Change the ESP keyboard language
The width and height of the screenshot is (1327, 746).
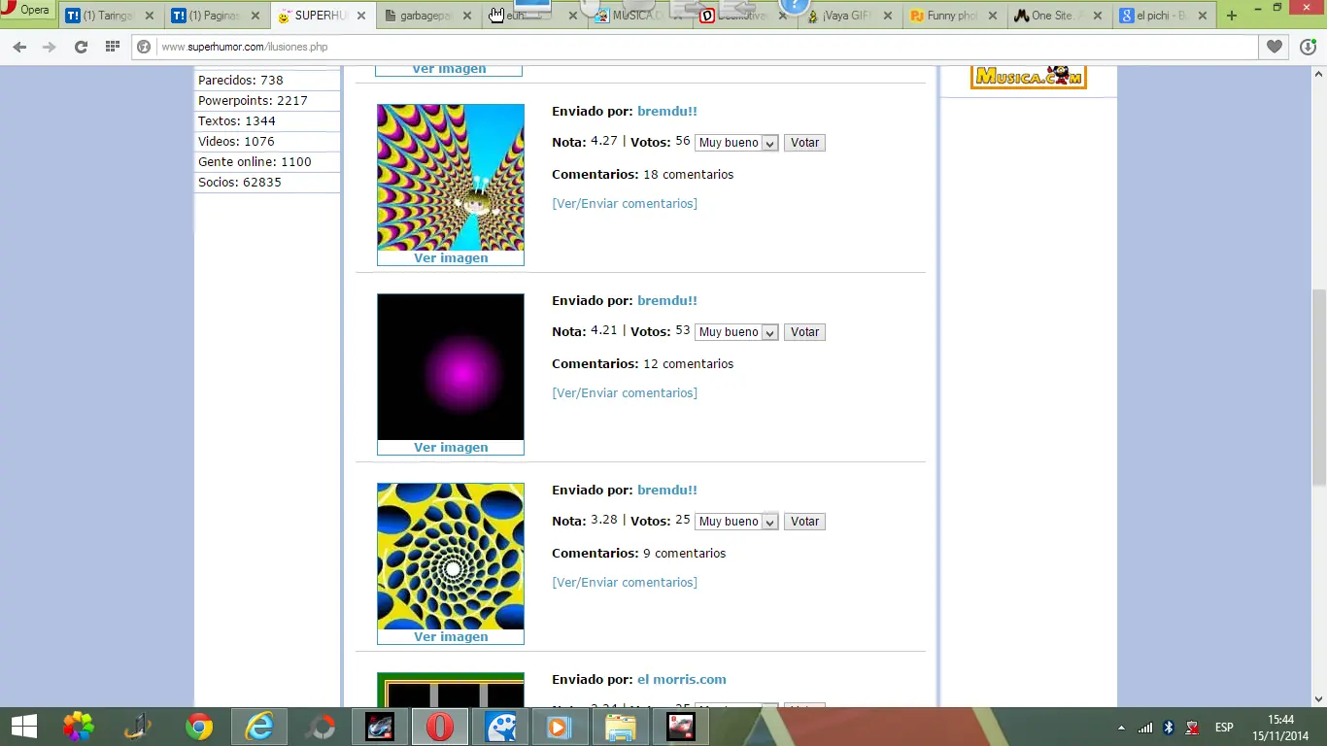click(1224, 728)
